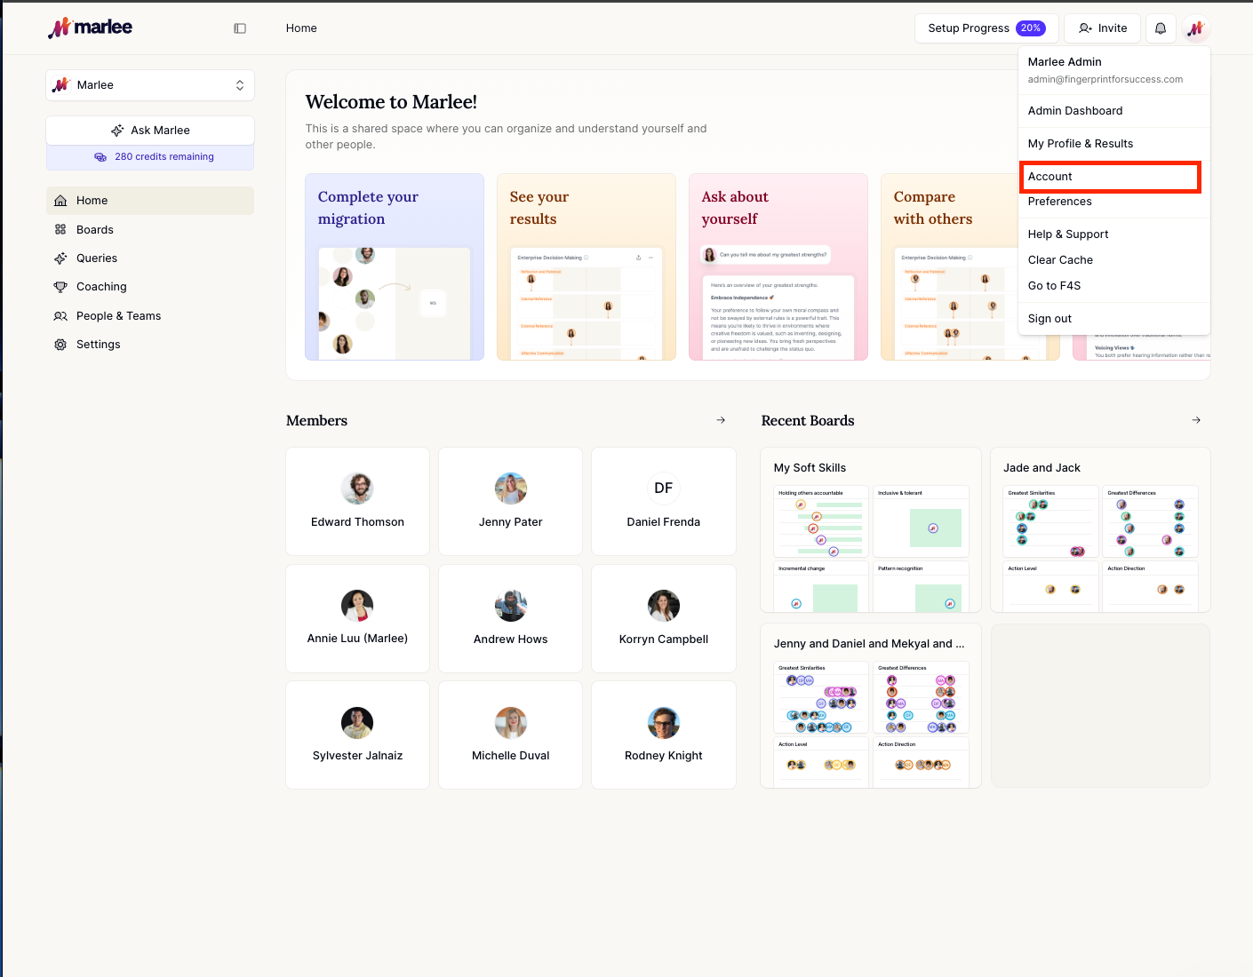1253x977 pixels.
Task: Click the Coaching trophy icon
Action: [60, 287]
